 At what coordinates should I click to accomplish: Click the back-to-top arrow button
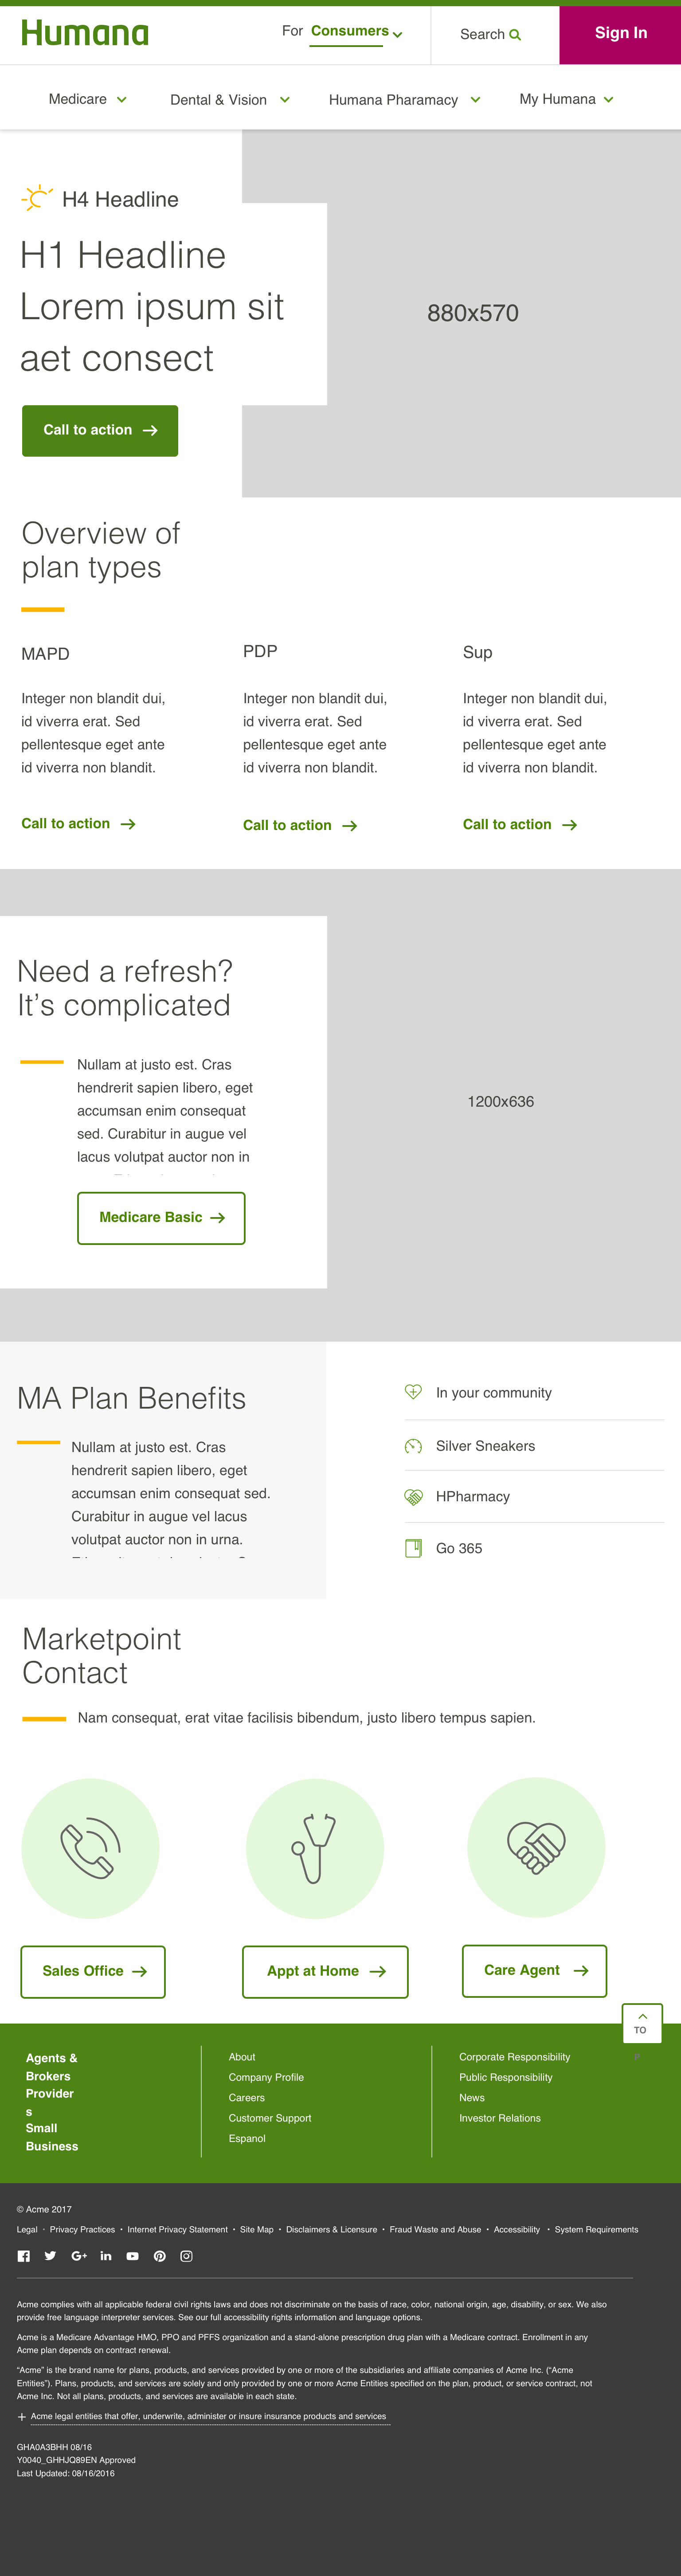[642, 2022]
